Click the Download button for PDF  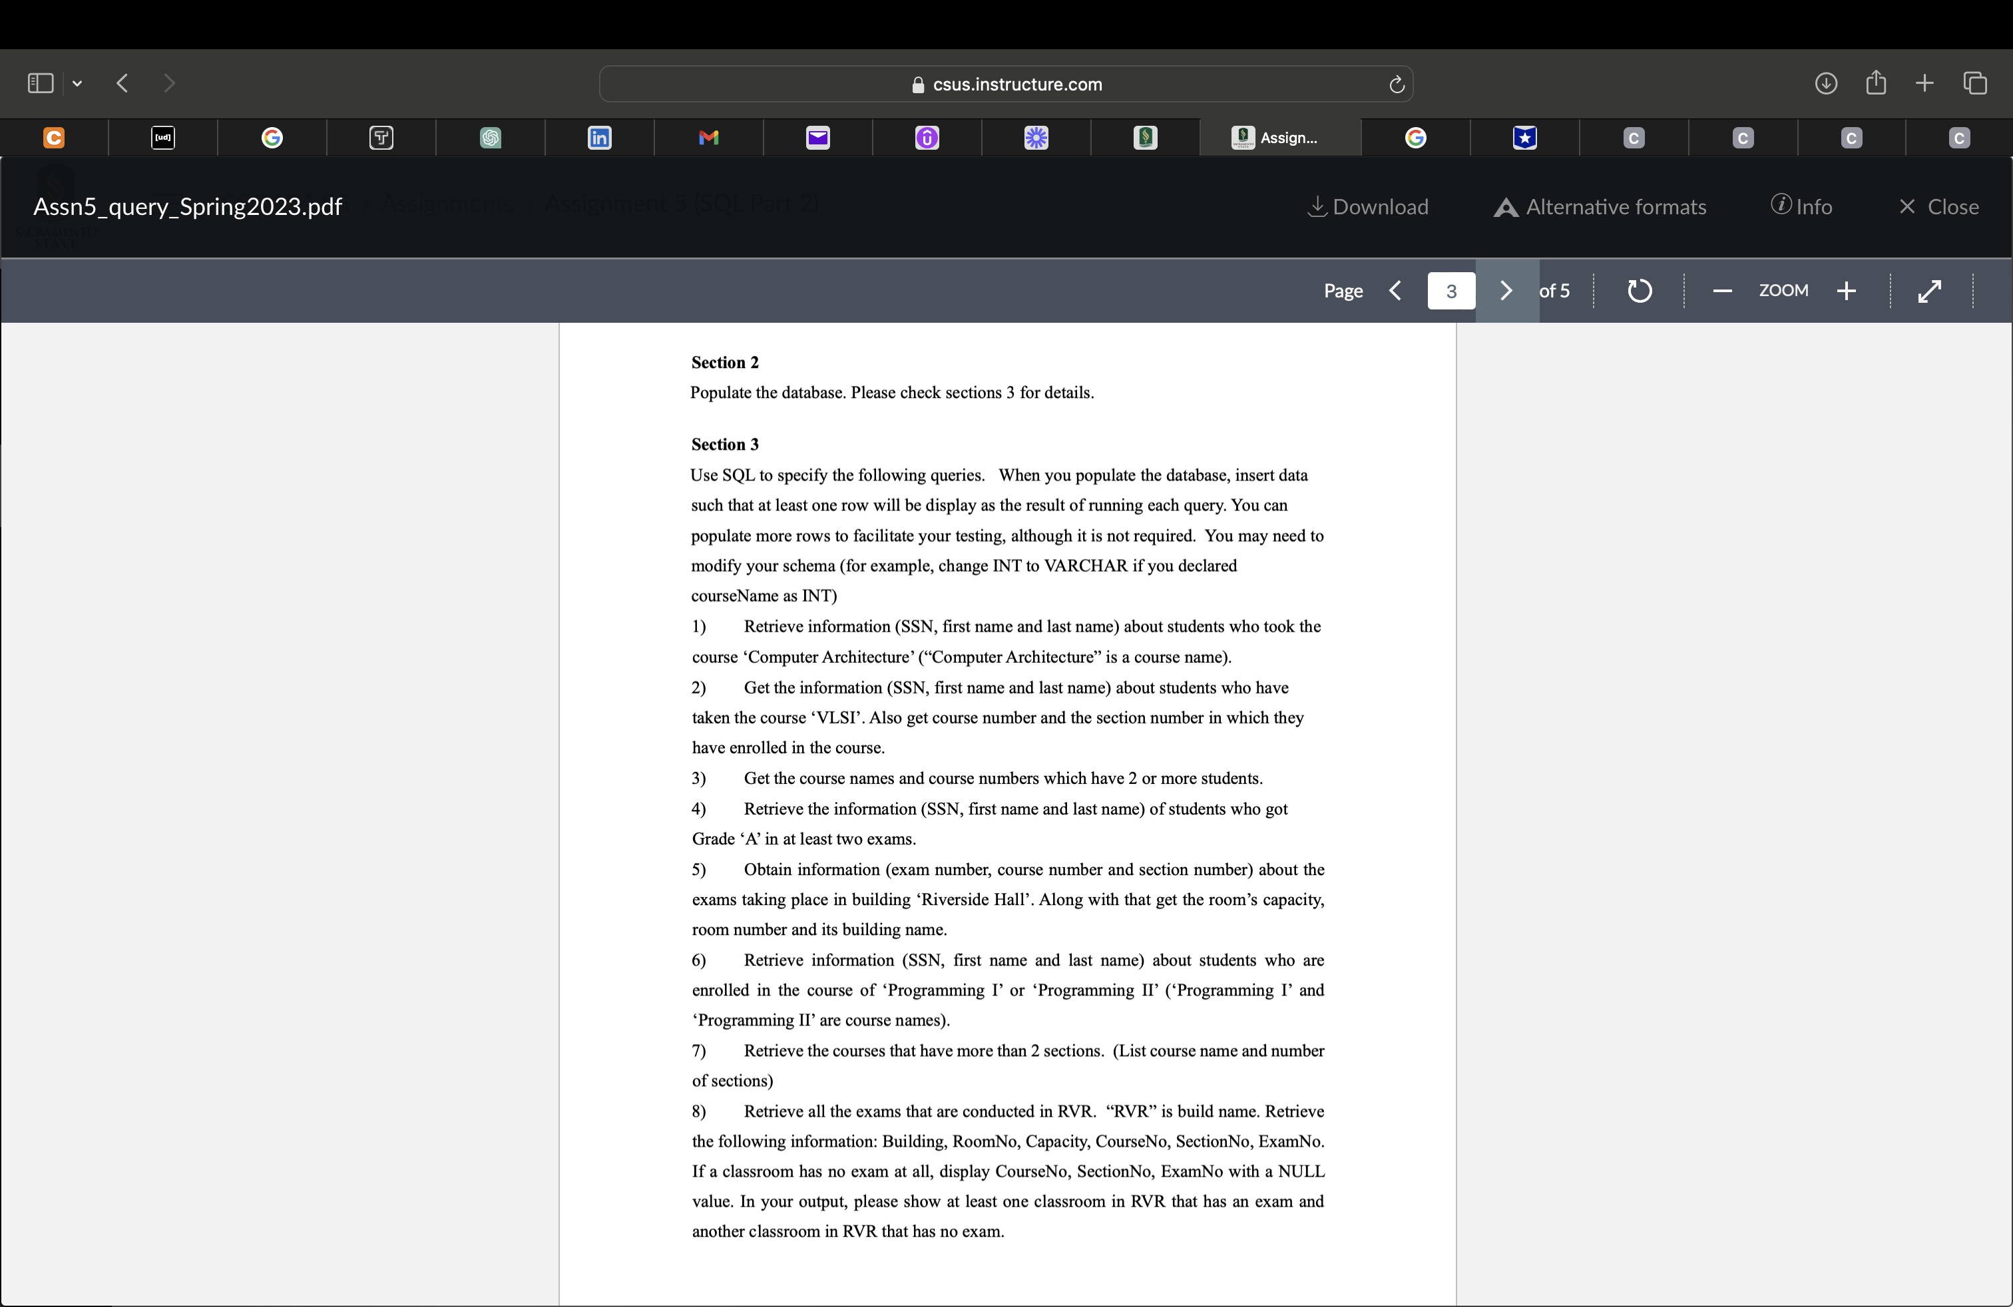point(1366,206)
